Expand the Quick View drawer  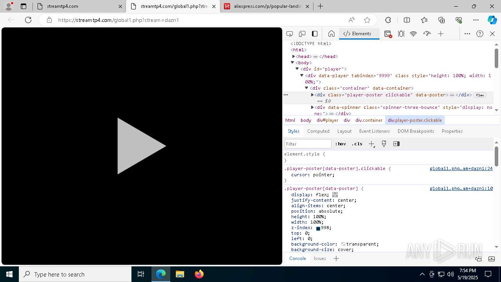click(492, 258)
